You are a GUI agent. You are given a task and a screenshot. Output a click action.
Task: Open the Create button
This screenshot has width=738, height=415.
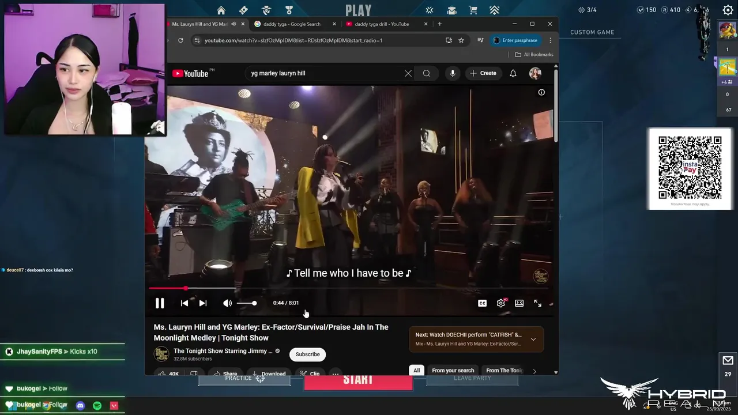pyautogui.click(x=483, y=73)
